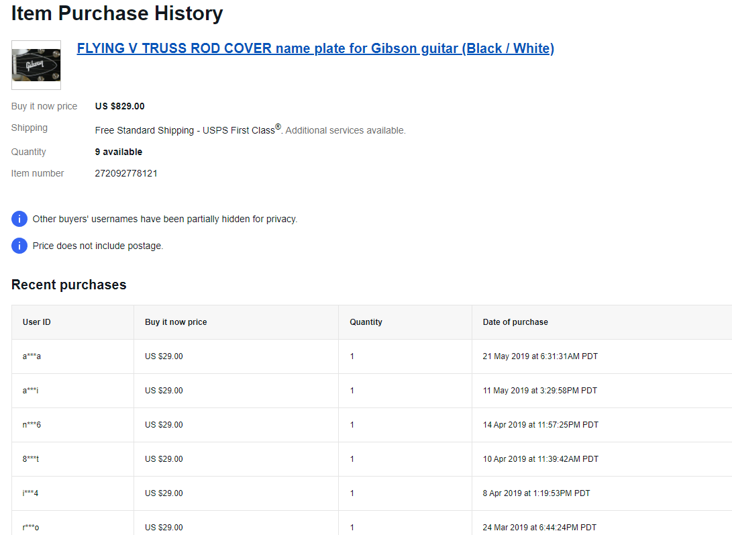Click the item number 272092778121

126,173
